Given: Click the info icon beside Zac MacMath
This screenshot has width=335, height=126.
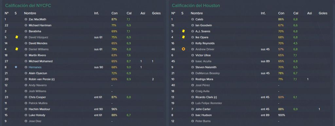Looking at the screenshot, I should 26,19.
